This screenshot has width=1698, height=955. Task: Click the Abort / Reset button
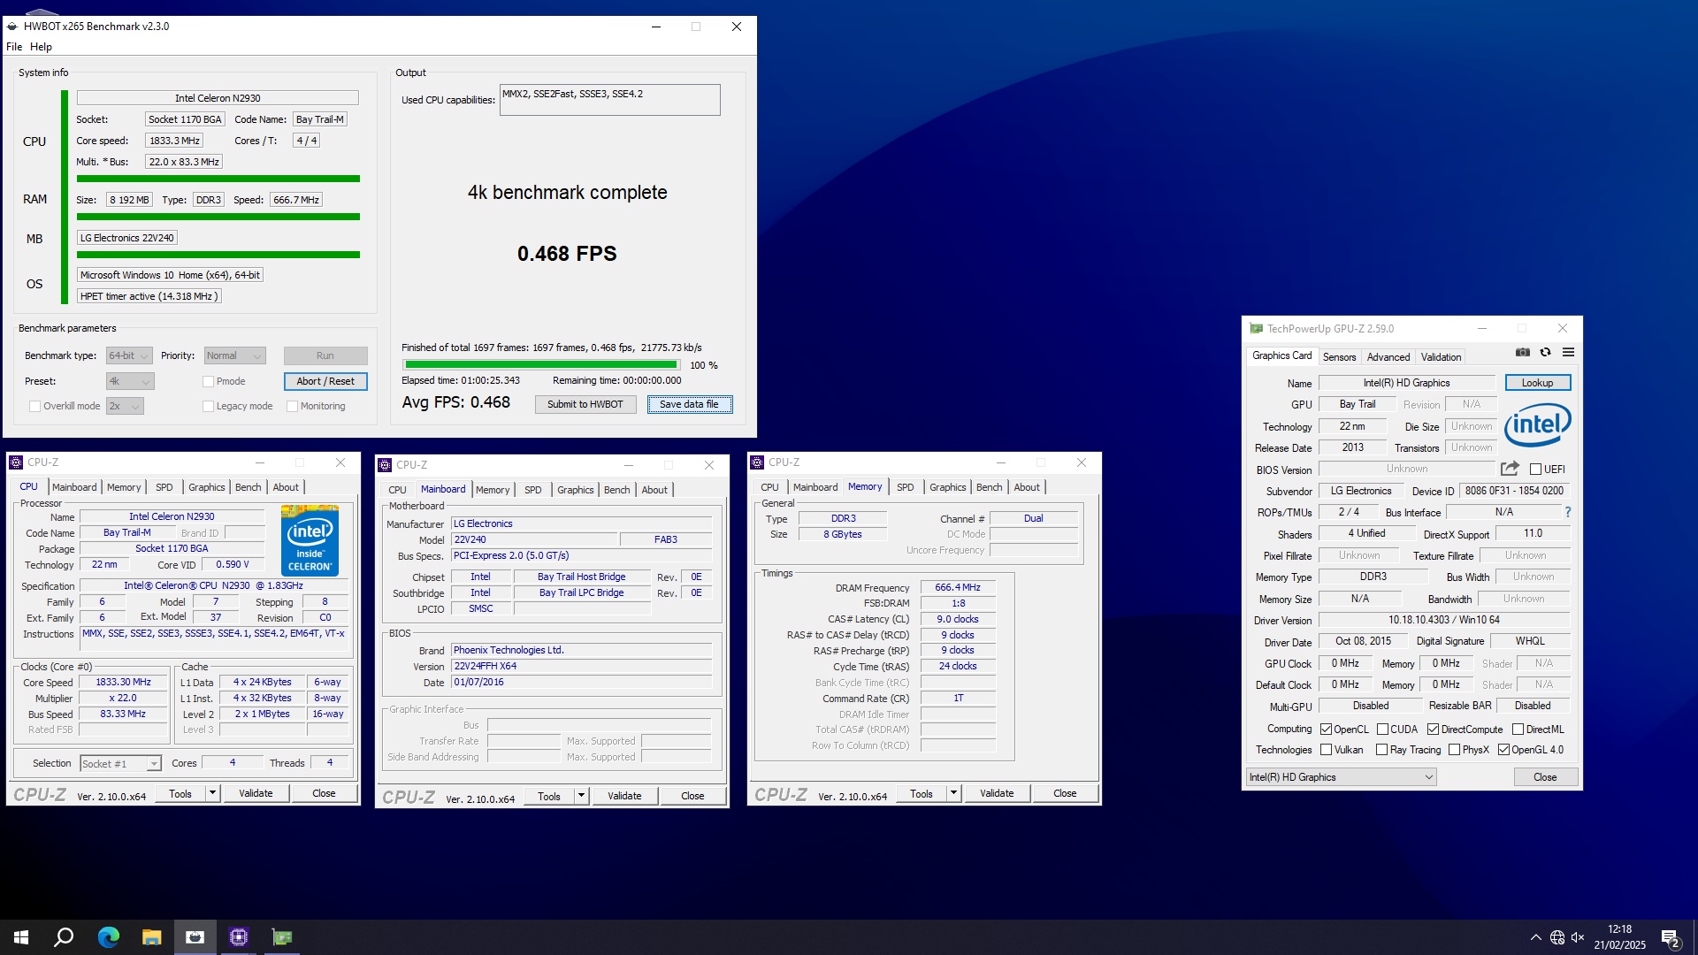[325, 381]
